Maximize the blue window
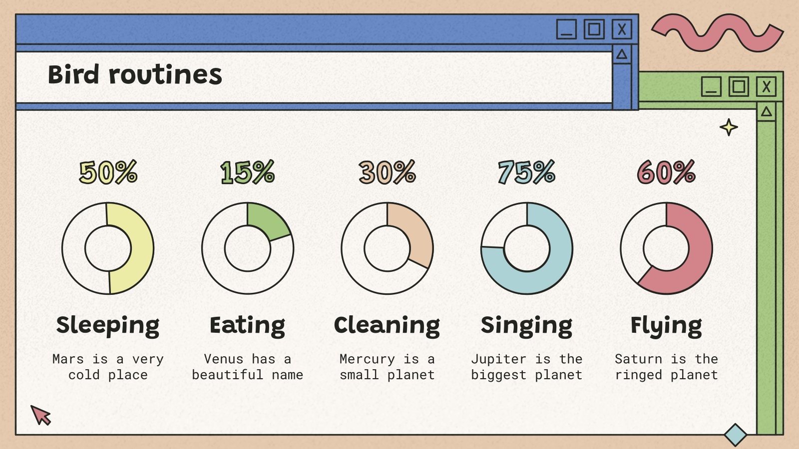799x449 pixels. [x=594, y=29]
